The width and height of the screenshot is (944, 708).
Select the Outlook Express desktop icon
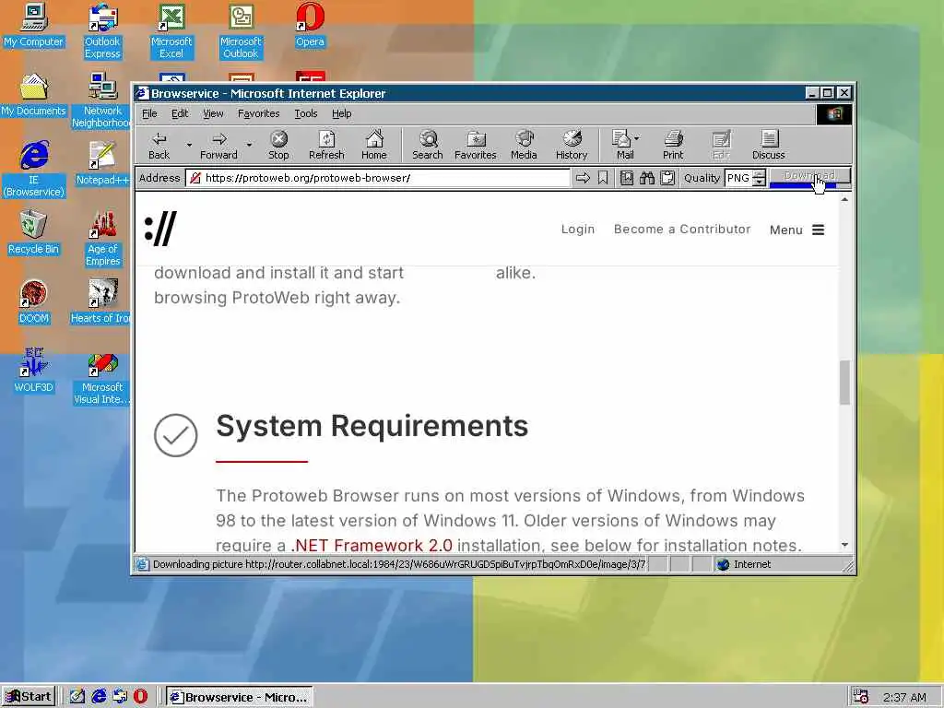click(102, 31)
